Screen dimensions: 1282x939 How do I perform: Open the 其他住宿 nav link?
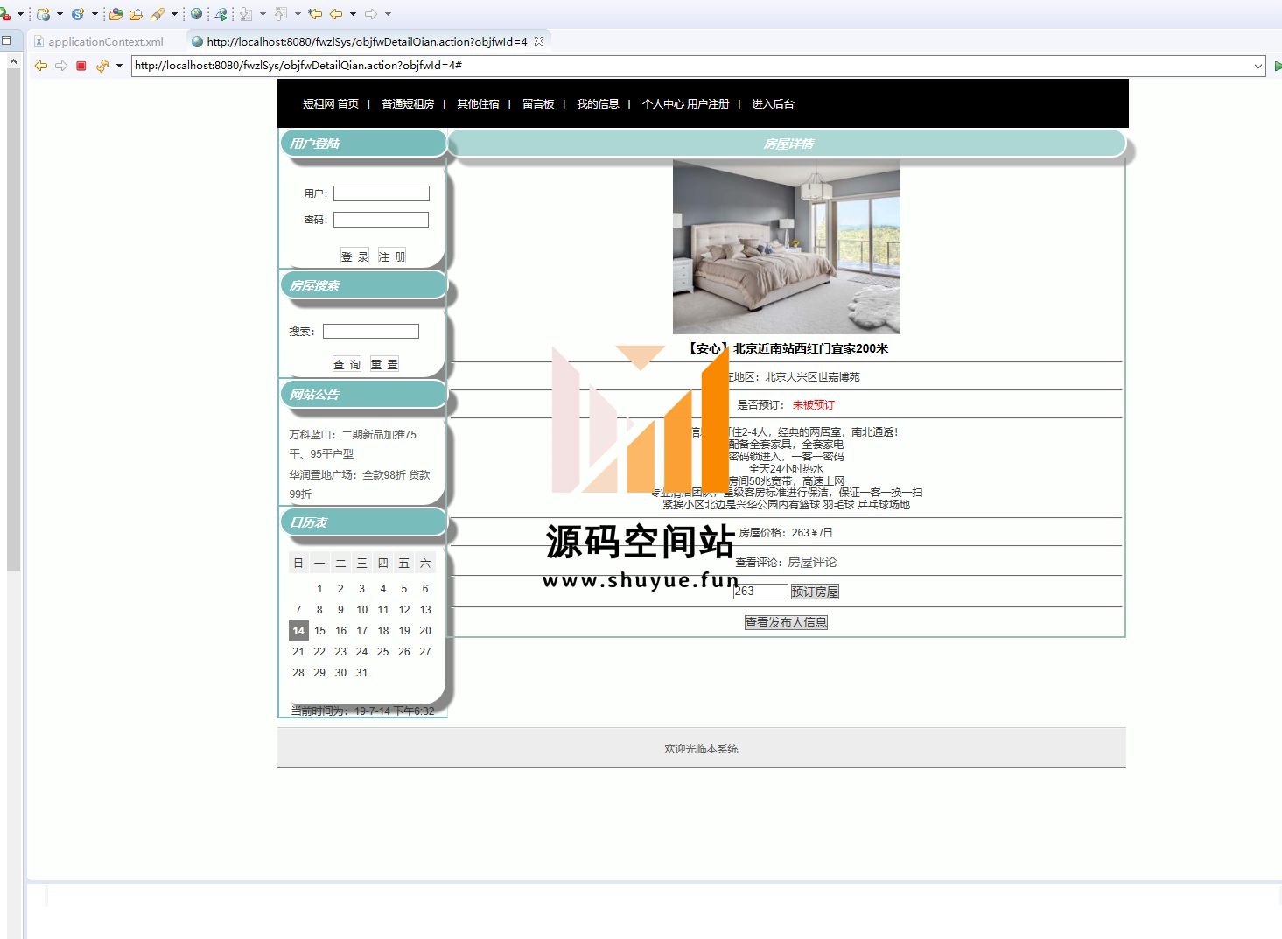478,103
